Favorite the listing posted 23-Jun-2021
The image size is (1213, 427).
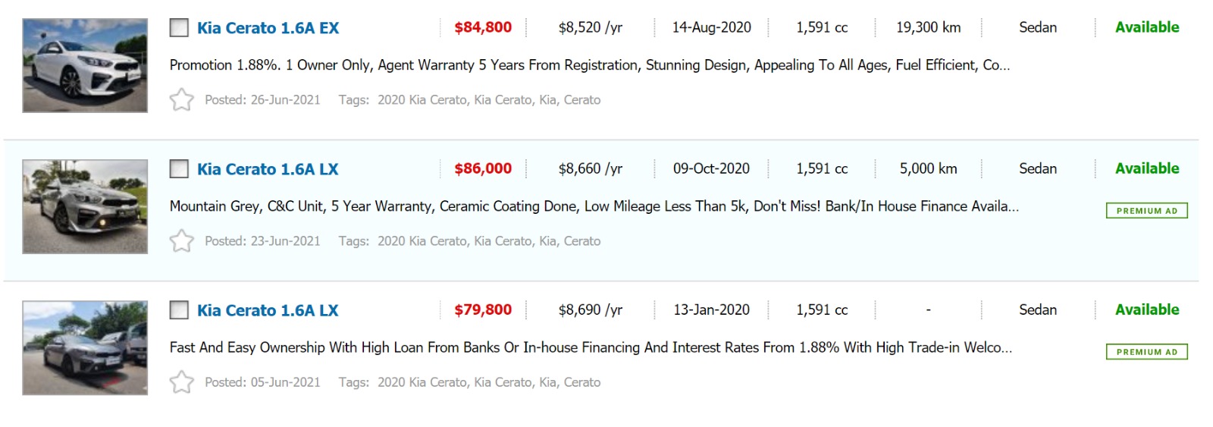tap(181, 240)
